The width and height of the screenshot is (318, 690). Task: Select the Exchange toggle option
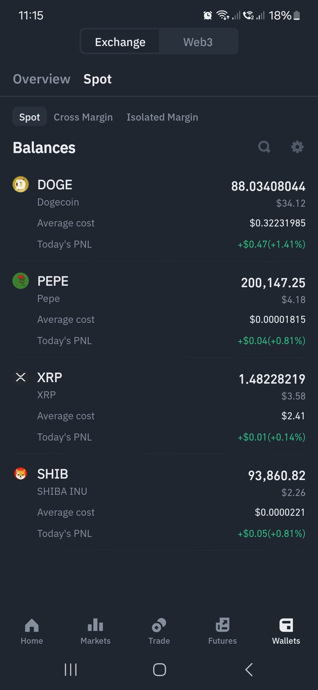click(x=120, y=42)
